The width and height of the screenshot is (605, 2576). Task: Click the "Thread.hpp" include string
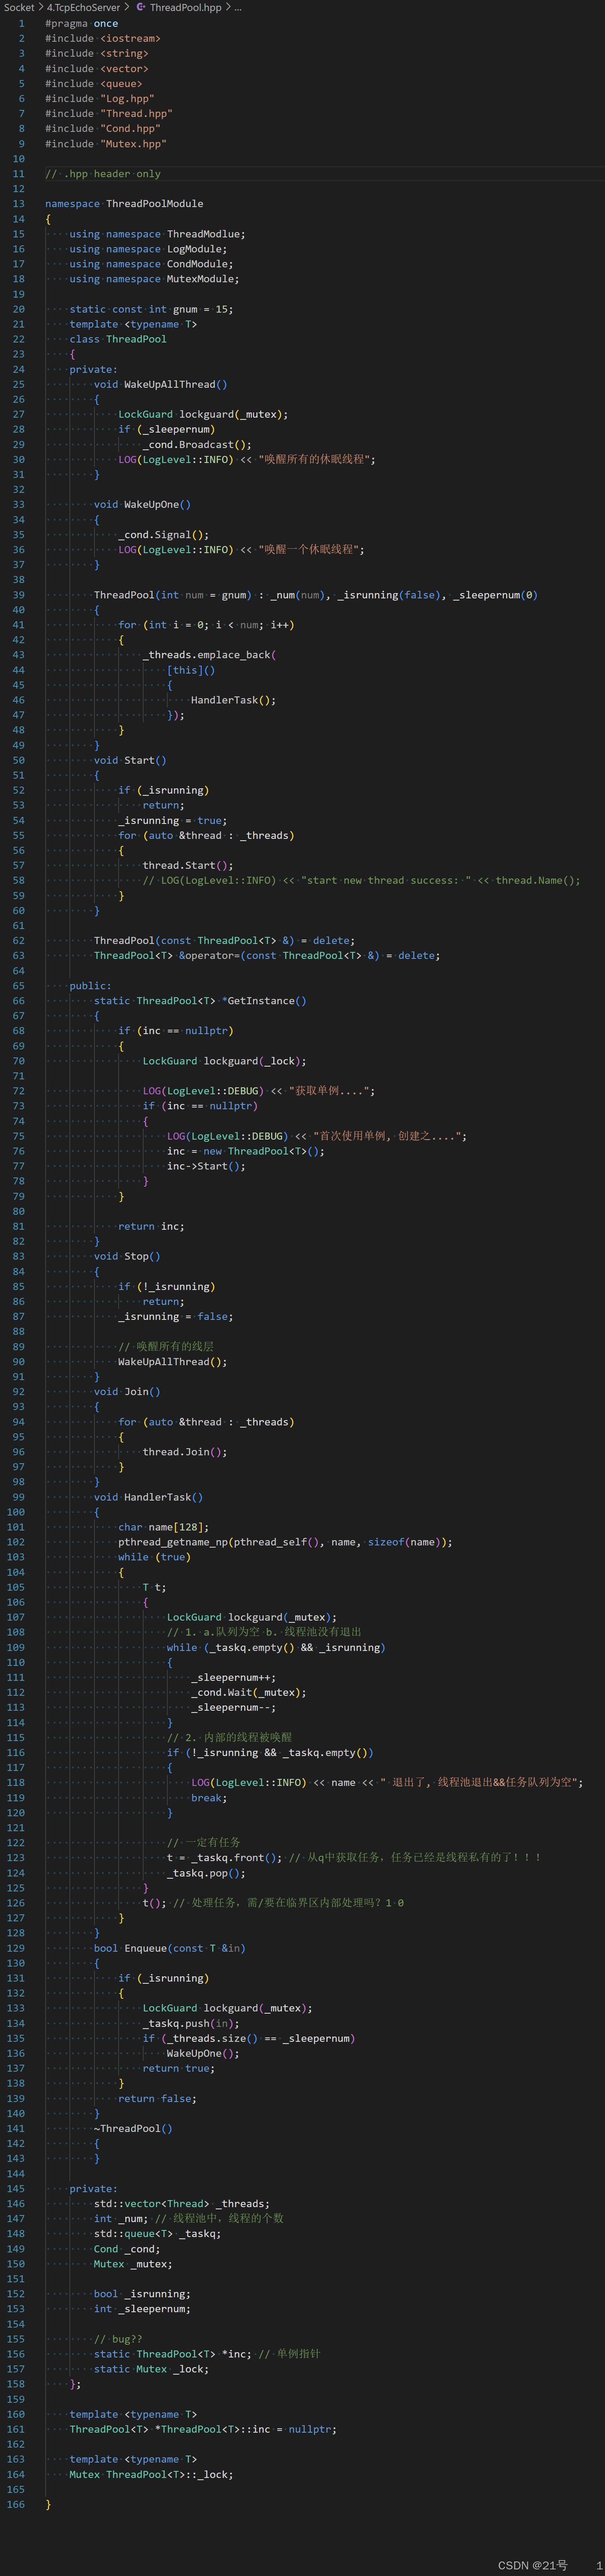point(136,113)
